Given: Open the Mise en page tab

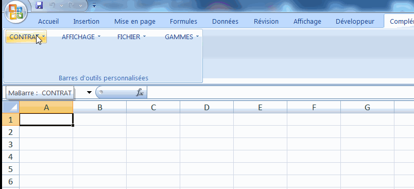Looking at the screenshot, I should [135, 22].
